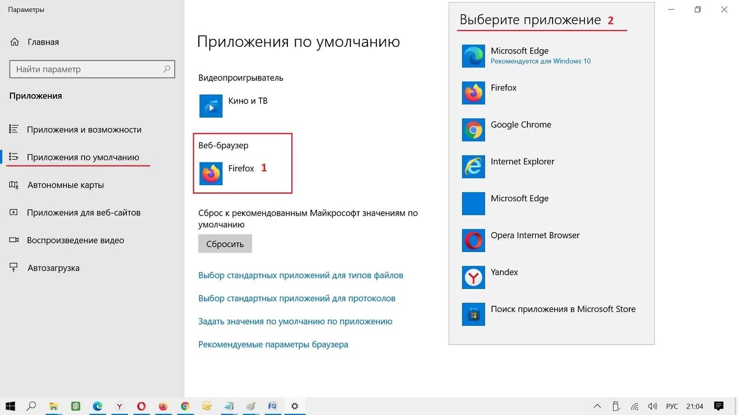Open the Word document in taskbar
Image resolution: width=738 pixels, height=415 pixels.
(x=273, y=406)
